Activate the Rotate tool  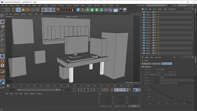pyautogui.click(x=28, y=10)
